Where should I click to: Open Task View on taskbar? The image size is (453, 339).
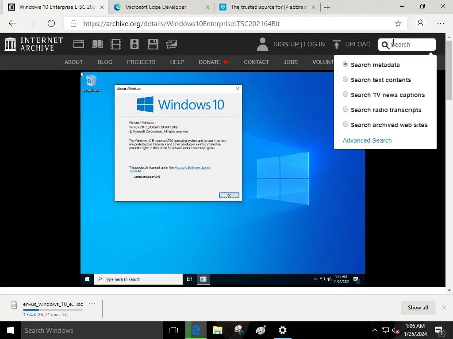(x=173, y=330)
